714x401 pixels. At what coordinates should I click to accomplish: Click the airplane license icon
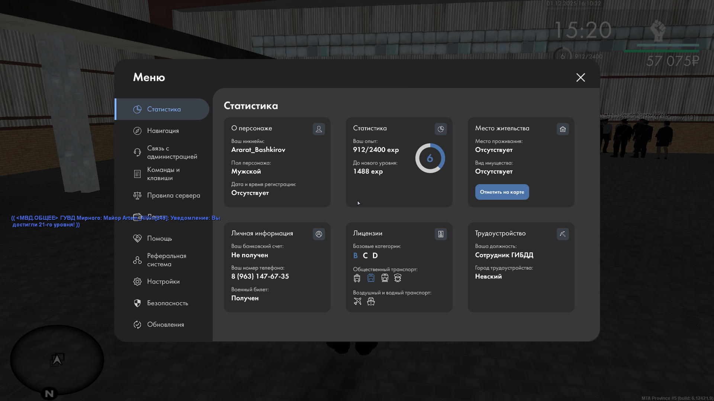(357, 301)
